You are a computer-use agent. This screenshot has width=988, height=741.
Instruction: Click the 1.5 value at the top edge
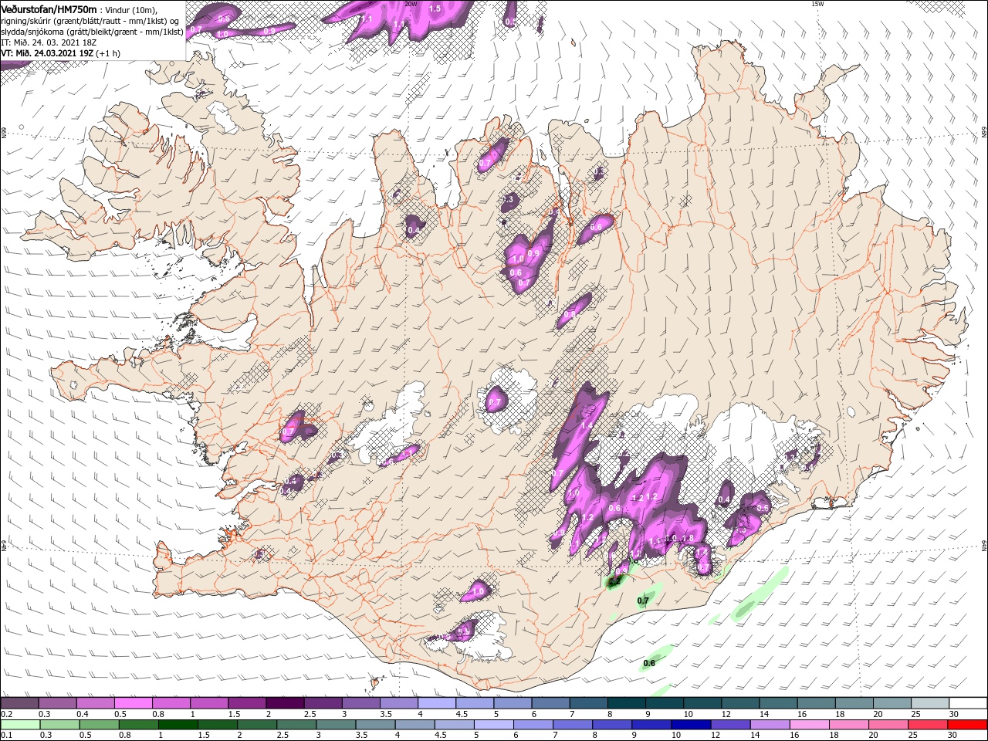pos(435,8)
